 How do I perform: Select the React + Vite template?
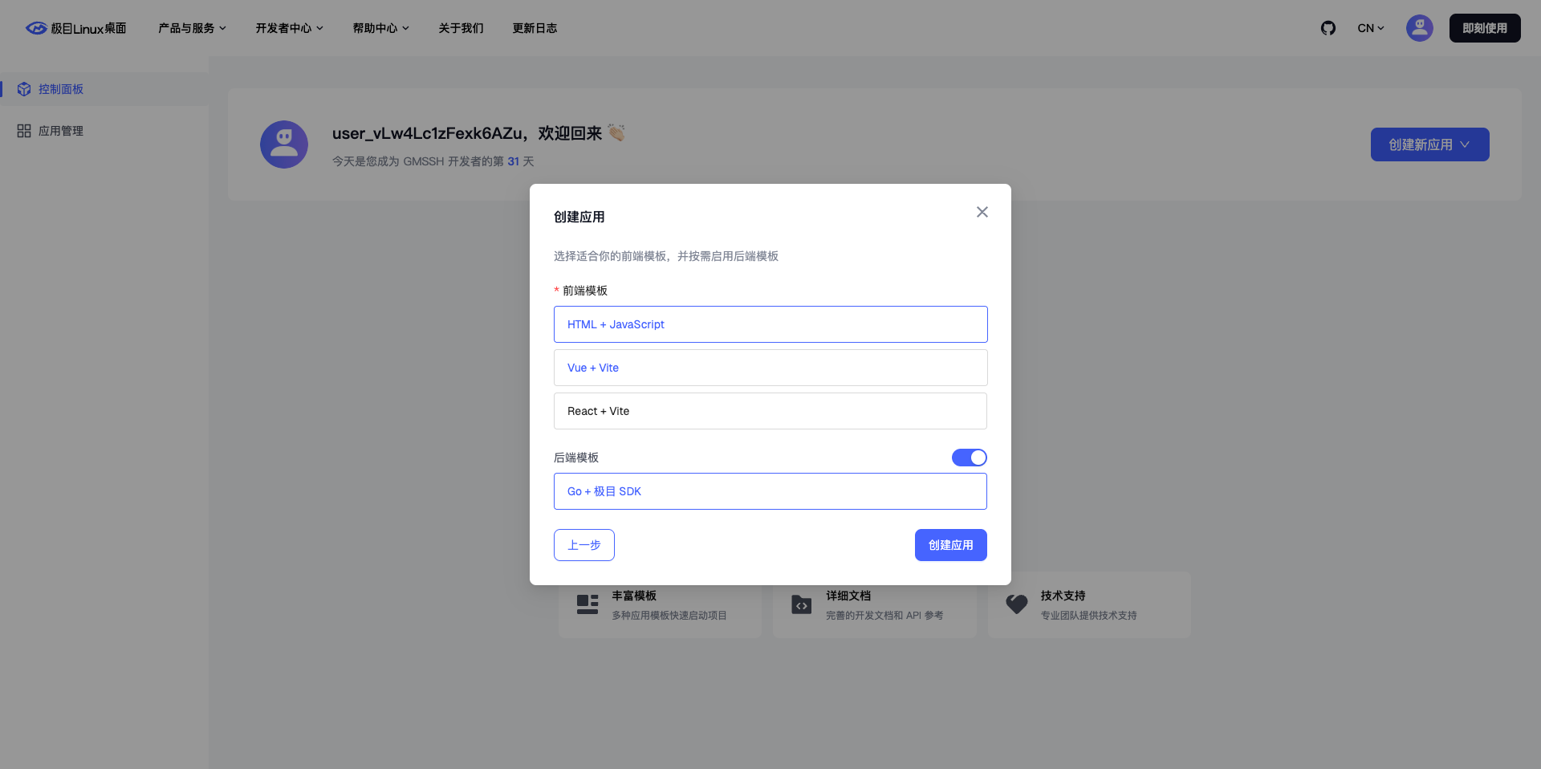[770, 411]
